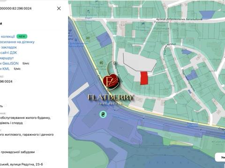225x168 pixels.
Task: Select the cadastral number '000000:82:296:0024' header
Action: pos(15,8)
